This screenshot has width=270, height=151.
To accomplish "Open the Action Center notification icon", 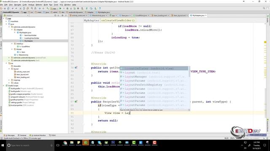I will point(265,145).
